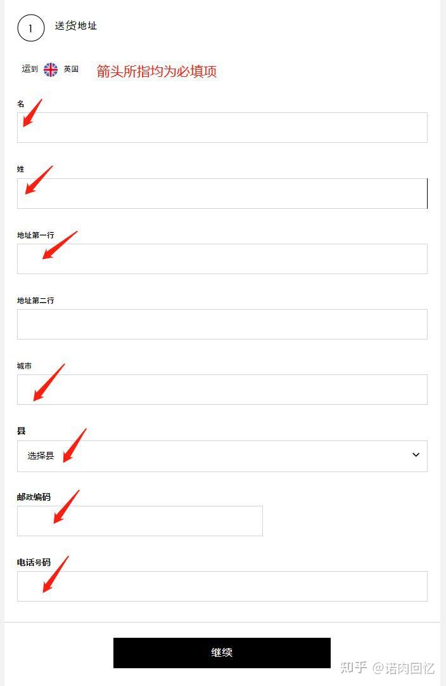
Task: Click the red 箭头所指均为必填项 note
Action: pos(156,71)
